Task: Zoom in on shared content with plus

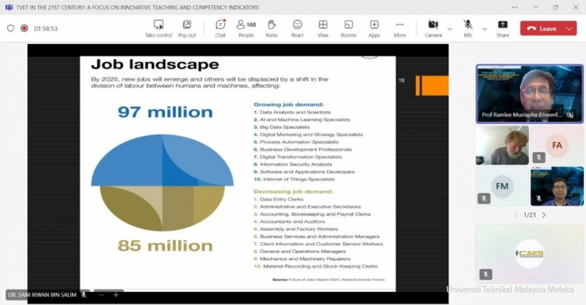Action: click(116, 295)
